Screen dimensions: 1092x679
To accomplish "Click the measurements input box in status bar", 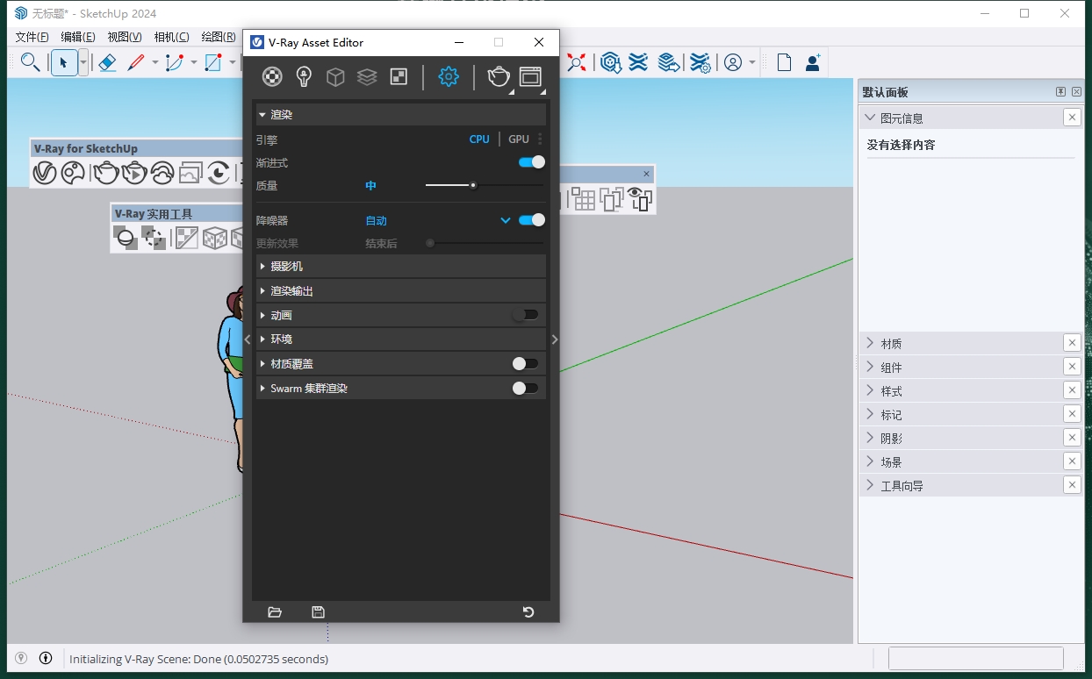I will 976,658.
